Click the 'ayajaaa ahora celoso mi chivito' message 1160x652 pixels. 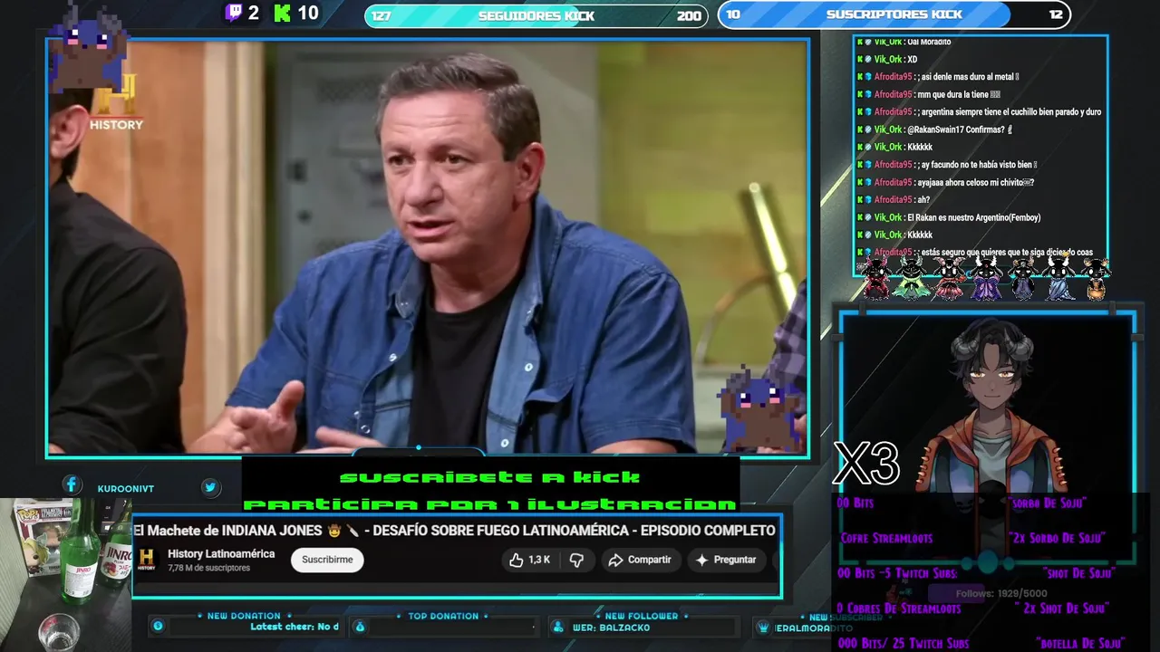(x=945, y=182)
